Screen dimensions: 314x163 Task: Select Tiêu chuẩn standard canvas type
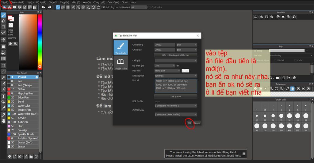(121, 47)
